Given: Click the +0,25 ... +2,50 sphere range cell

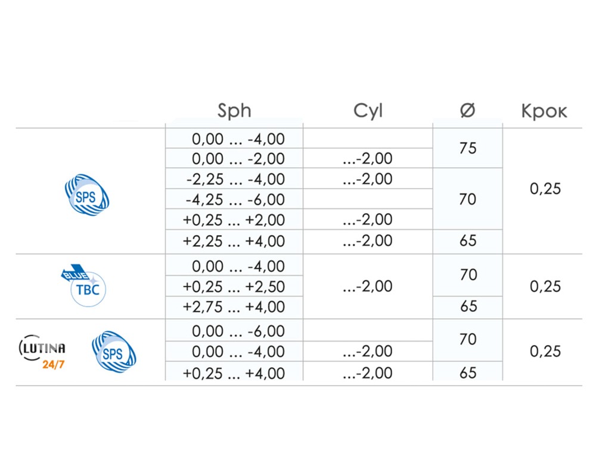Looking at the screenshot, I should (x=234, y=286).
